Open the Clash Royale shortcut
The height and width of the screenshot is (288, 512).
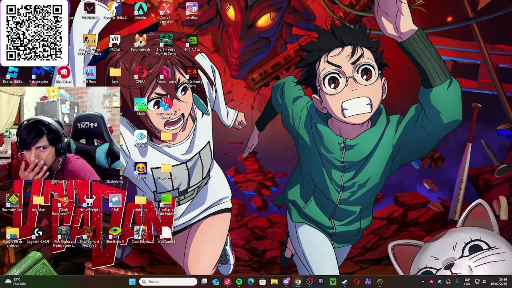click(140, 235)
